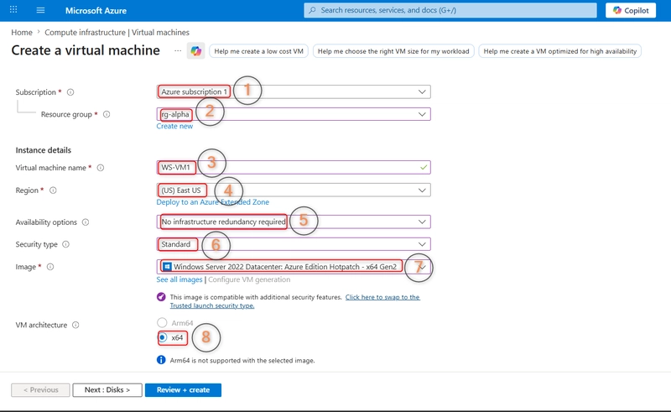Select the x64 architecture radio button
The image size is (671, 412).
(163, 337)
